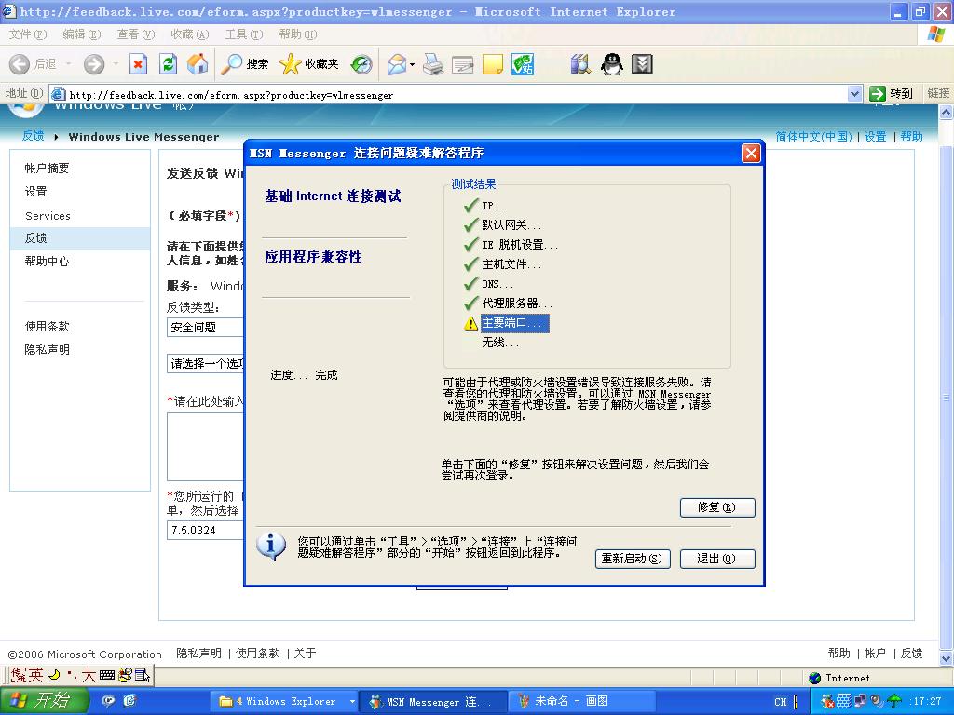Open the 查看(V) menu
Image resolution: width=954 pixels, height=715 pixels.
point(136,34)
